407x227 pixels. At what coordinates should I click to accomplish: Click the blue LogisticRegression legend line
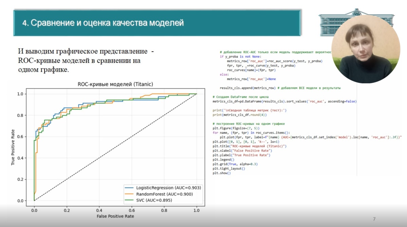click(129, 188)
